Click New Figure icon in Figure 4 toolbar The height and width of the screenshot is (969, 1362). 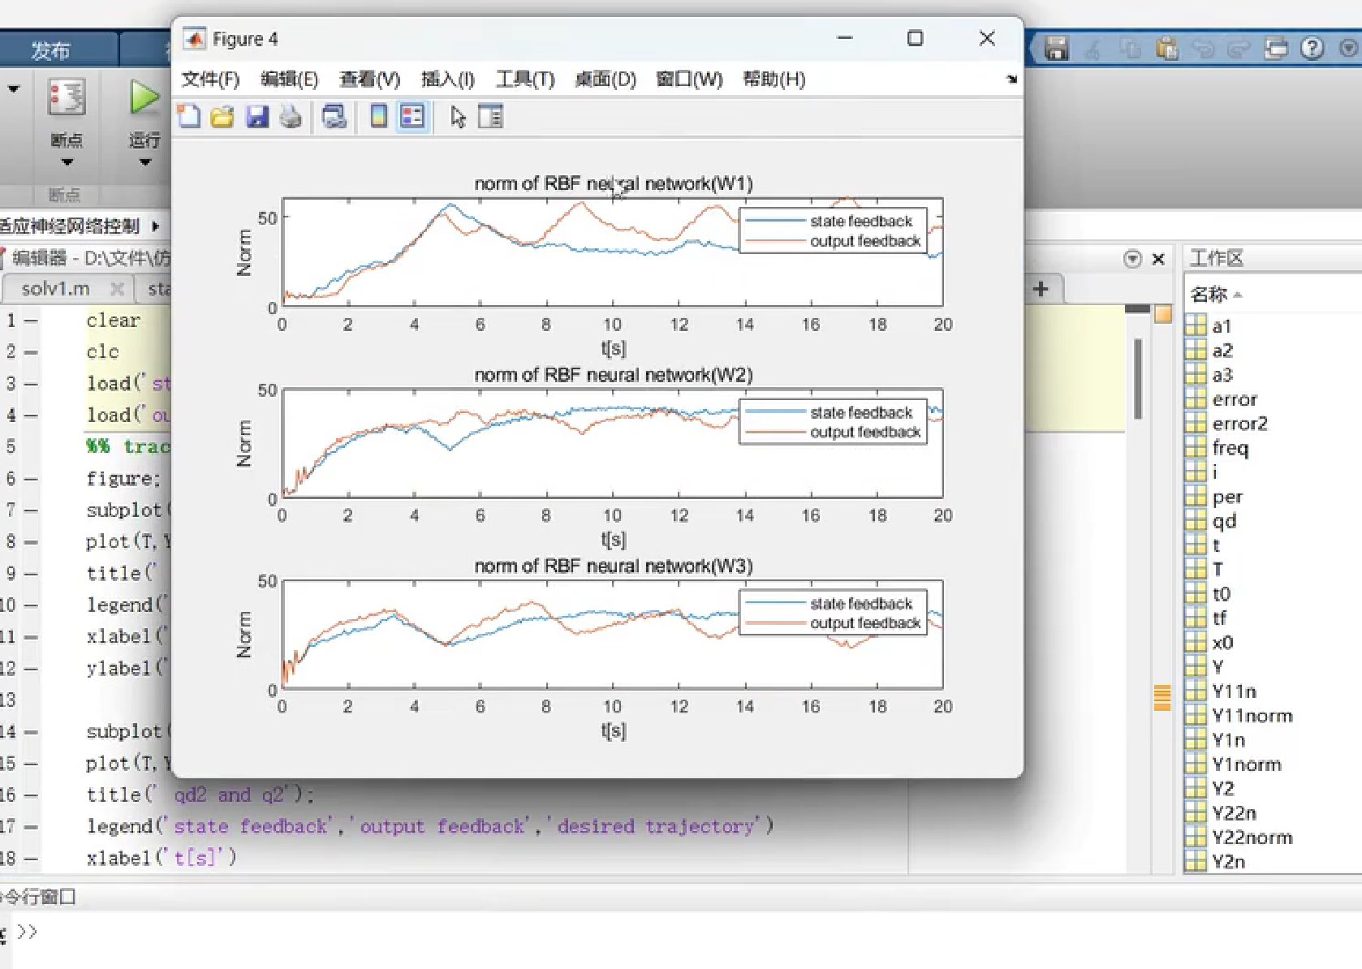point(189,117)
